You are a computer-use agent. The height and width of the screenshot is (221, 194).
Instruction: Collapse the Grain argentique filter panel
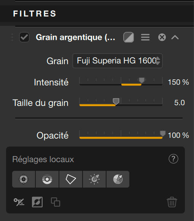coord(175,37)
